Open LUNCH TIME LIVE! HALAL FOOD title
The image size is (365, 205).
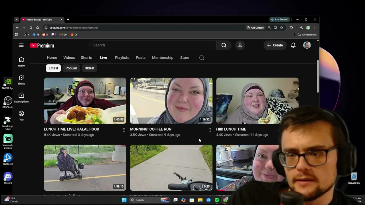pos(72,129)
